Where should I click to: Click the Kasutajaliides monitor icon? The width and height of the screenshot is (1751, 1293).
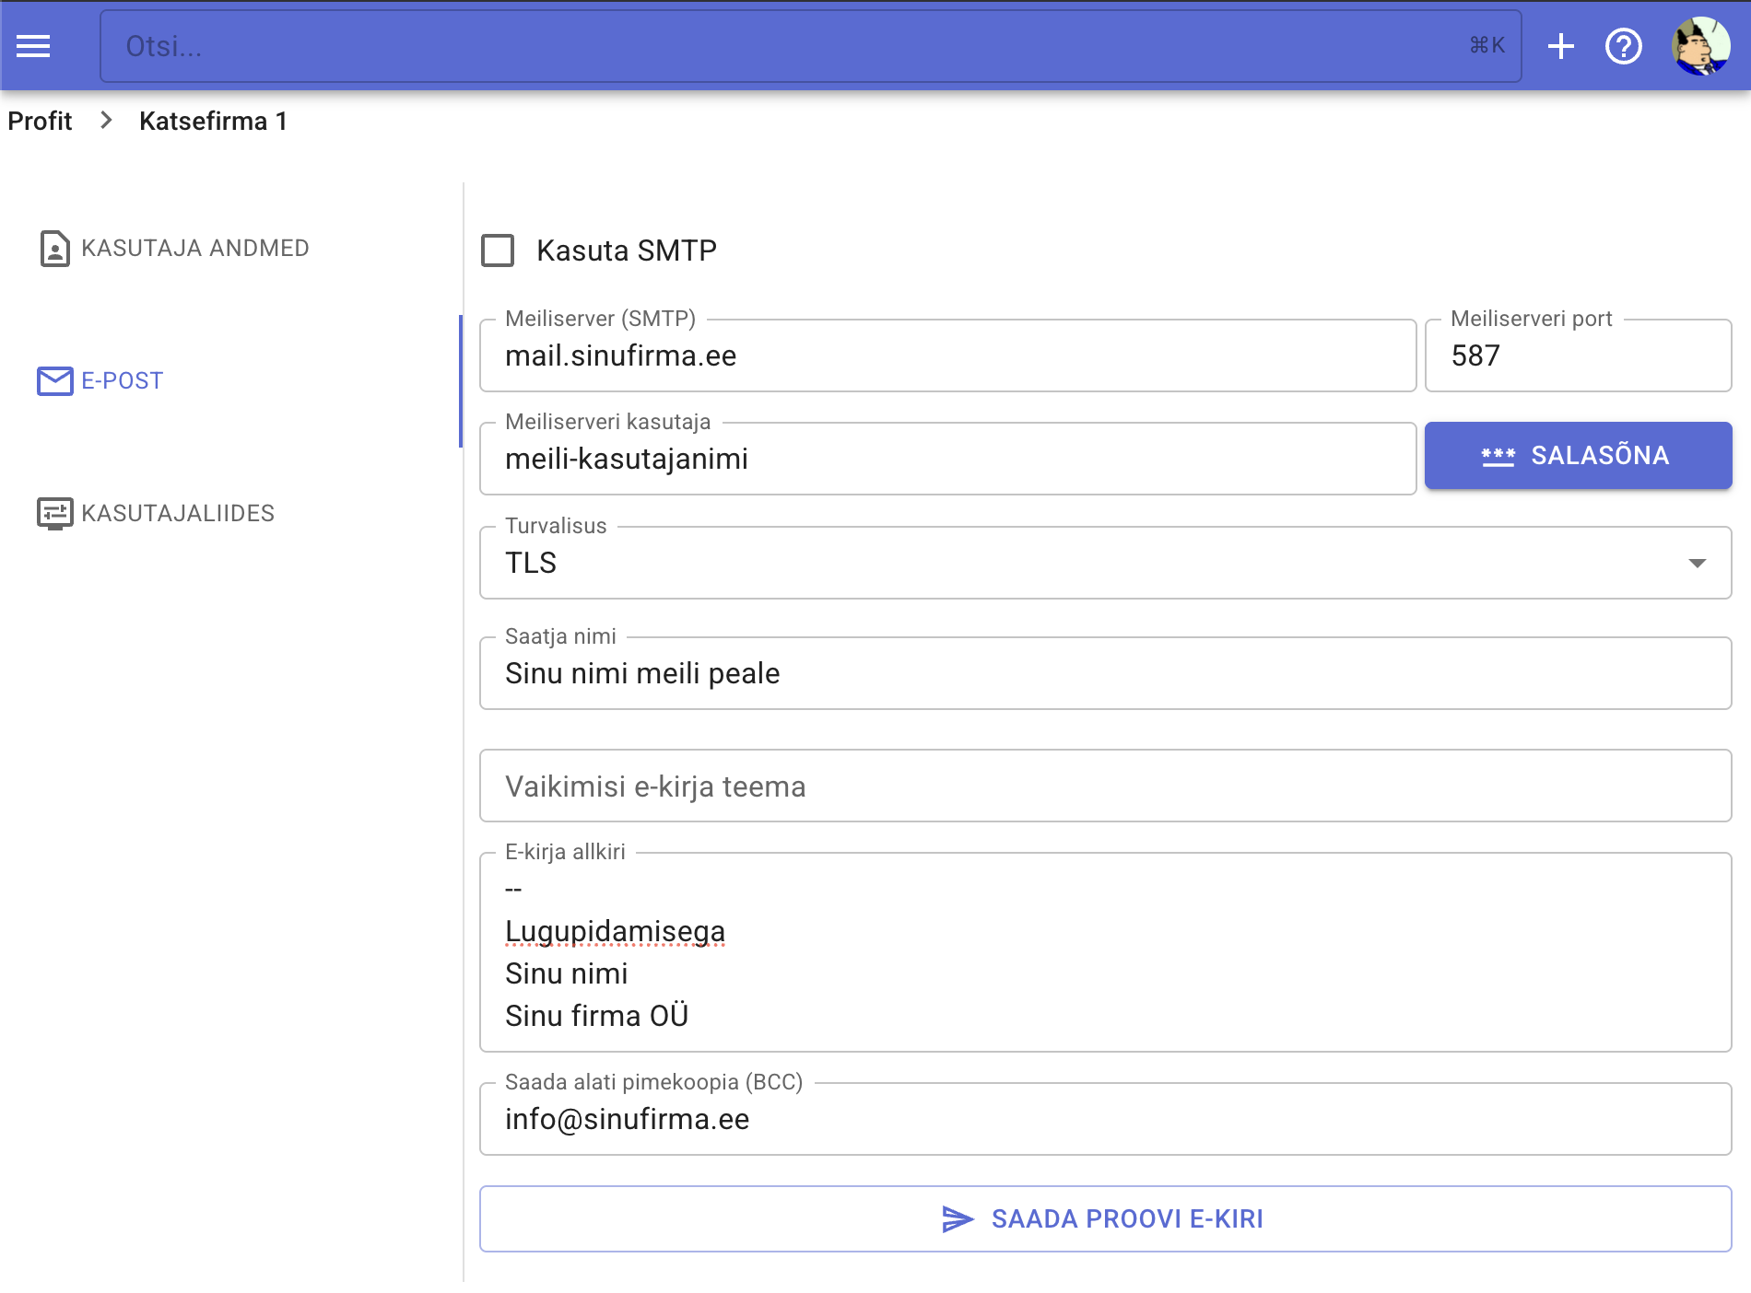pos(54,514)
